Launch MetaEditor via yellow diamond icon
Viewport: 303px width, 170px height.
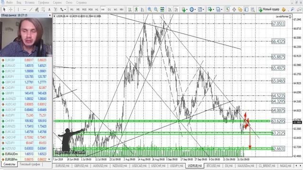[284, 9]
